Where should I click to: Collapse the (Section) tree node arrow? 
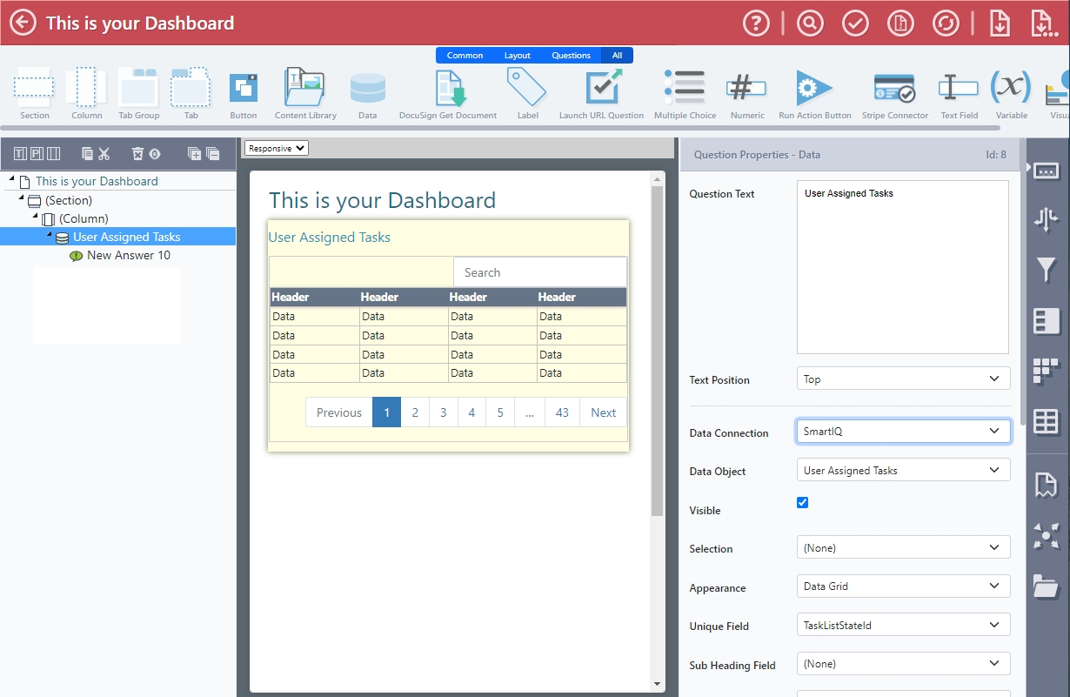click(22, 198)
